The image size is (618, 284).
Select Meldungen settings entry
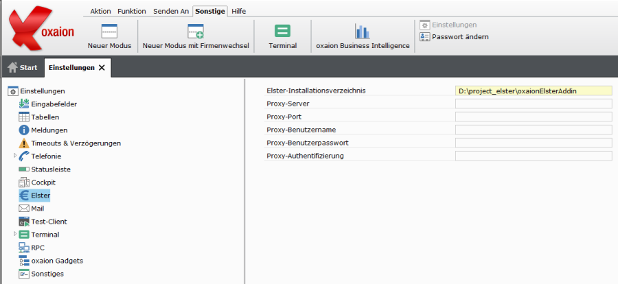coord(49,130)
